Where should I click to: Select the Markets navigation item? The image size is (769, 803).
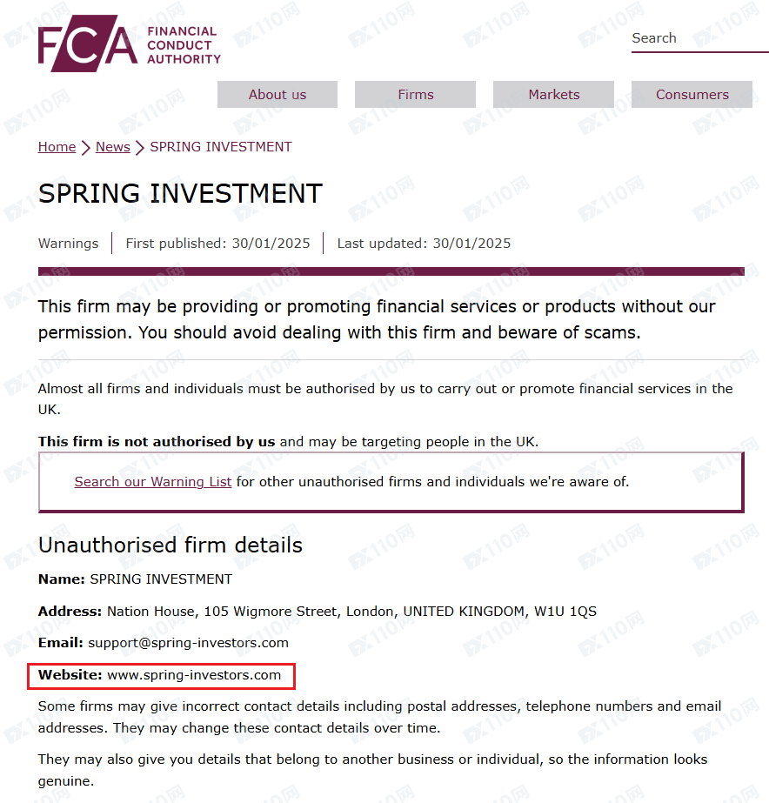(553, 95)
